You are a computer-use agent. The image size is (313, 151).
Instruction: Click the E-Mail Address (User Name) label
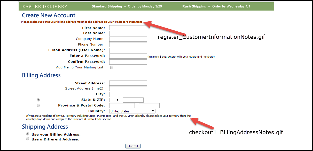tap(77, 50)
